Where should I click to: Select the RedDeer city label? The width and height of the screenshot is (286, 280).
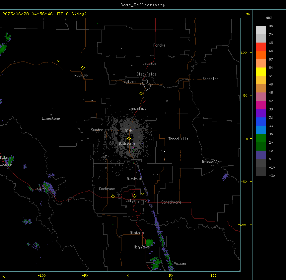146,85
